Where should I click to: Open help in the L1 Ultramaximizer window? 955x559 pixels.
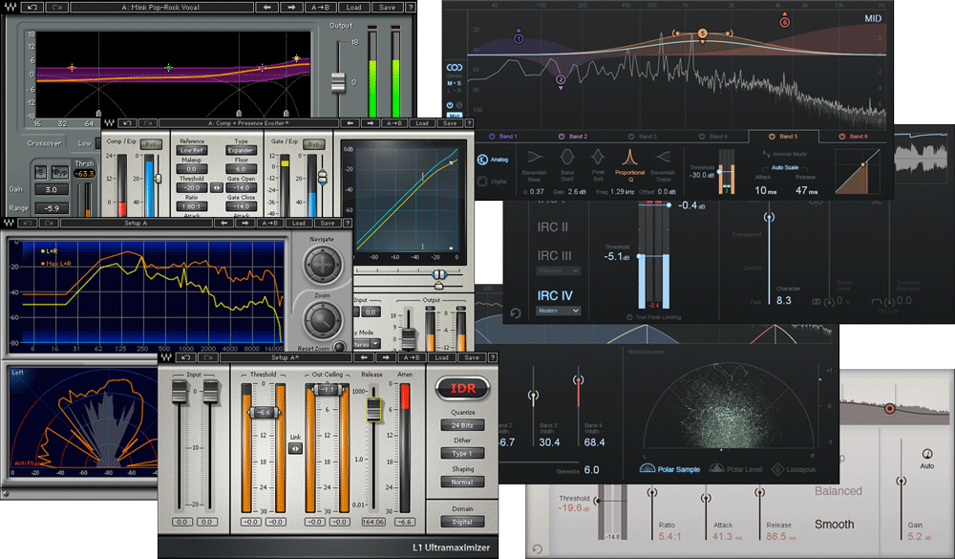tap(492, 357)
